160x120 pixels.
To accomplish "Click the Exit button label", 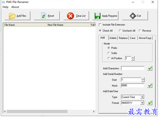I will coord(139,16).
